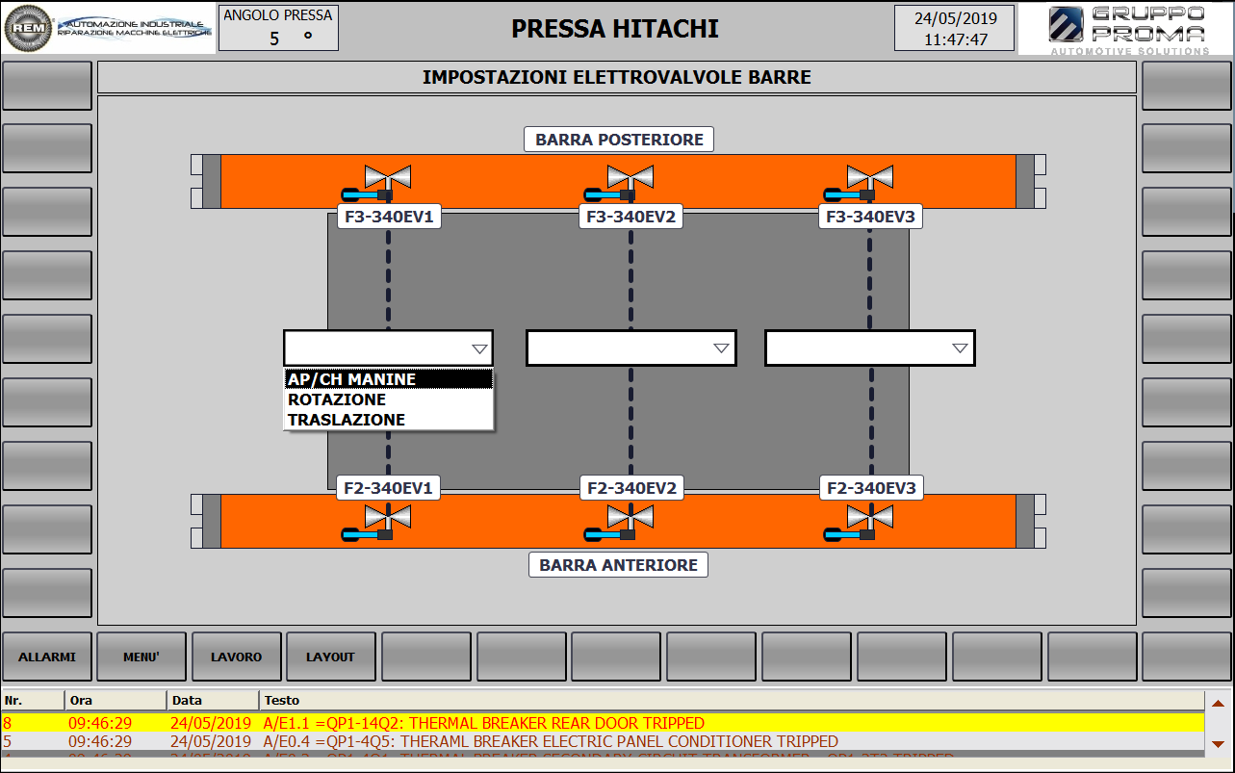The width and height of the screenshot is (1235, 773).
Task: Click the F2-340EV3 label
Action: [x=870, y=488]
